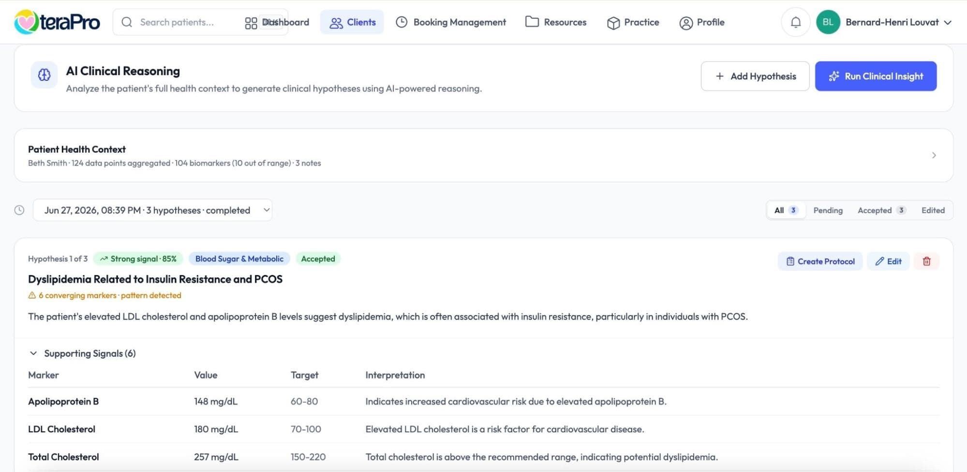Open Dashboard from top navigation
This screenshot has width=967, height=472.
[x=277, y=22]
